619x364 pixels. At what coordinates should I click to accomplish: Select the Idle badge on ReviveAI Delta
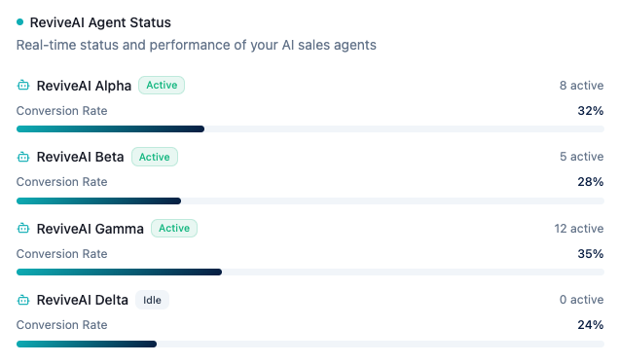click(152, 300)
